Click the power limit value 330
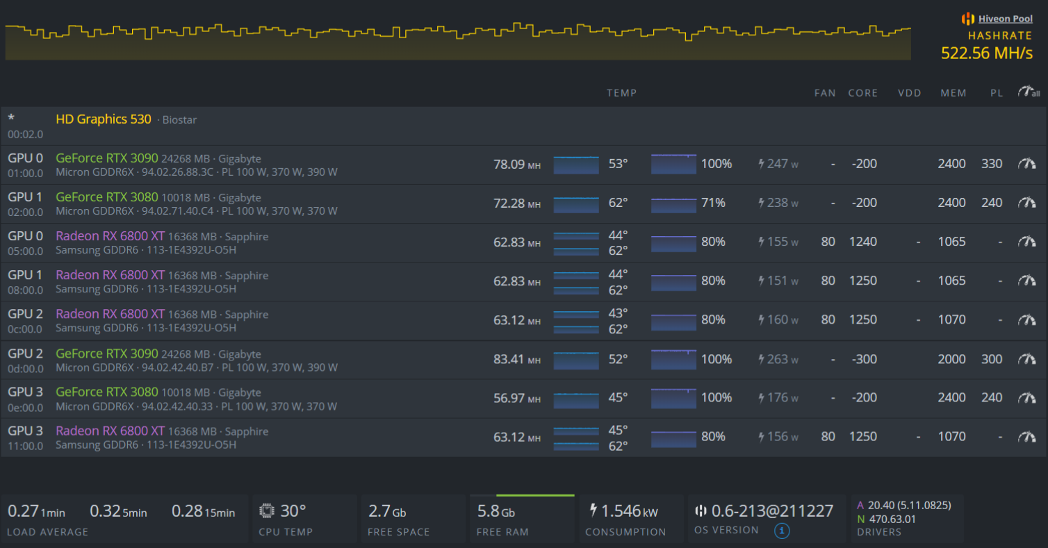 pyautogui.click(x=992, y=164)
